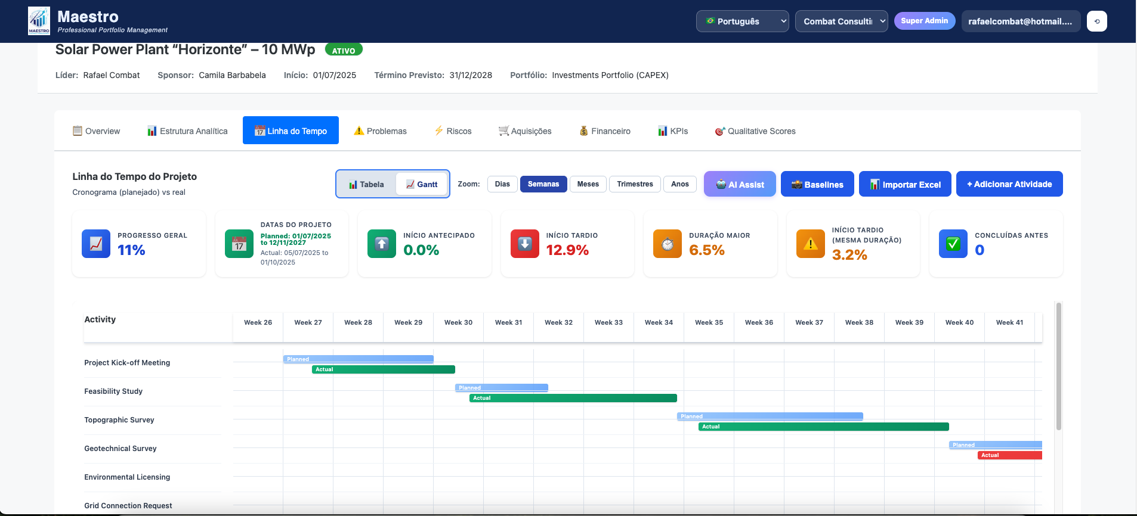The image size is (1137, 516).
Task: Open the user email account menu
Action: pos(1020,21)
